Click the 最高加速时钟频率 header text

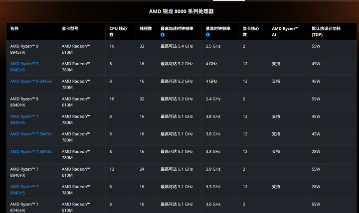tap(177, 28)
